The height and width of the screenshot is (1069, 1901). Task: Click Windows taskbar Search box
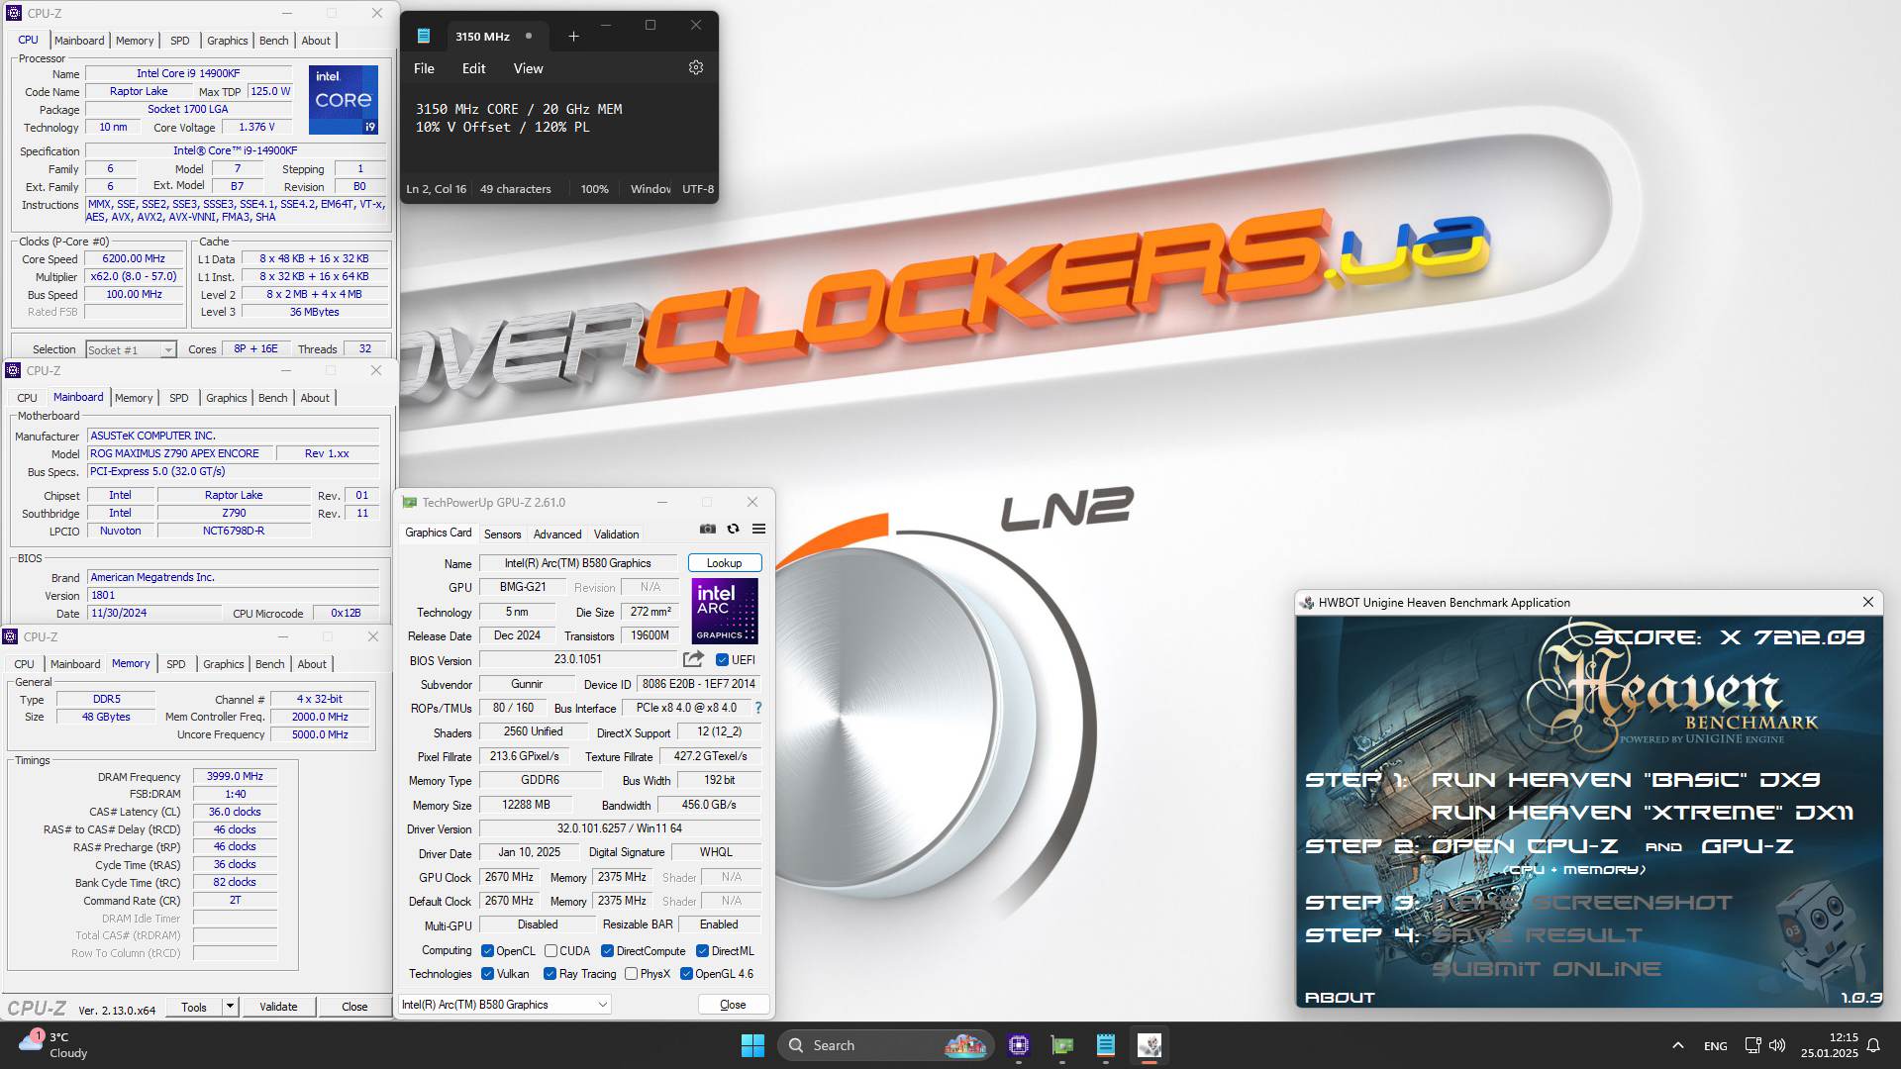pyautogui.click(x=885, y=1045)
